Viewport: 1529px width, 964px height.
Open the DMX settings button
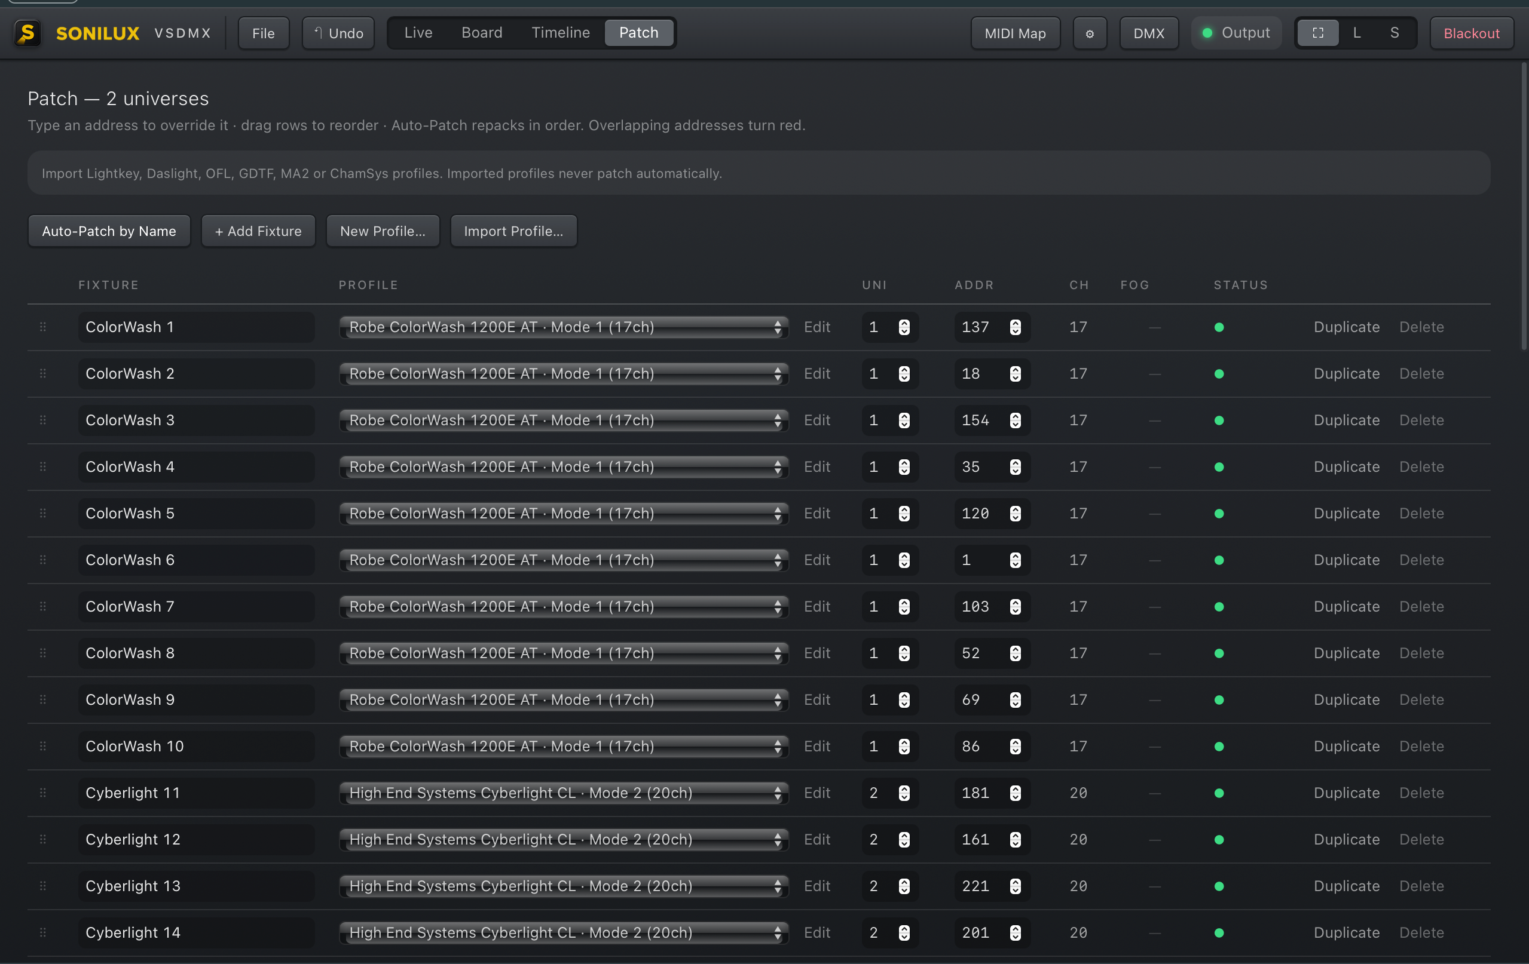click(1149, 33)
